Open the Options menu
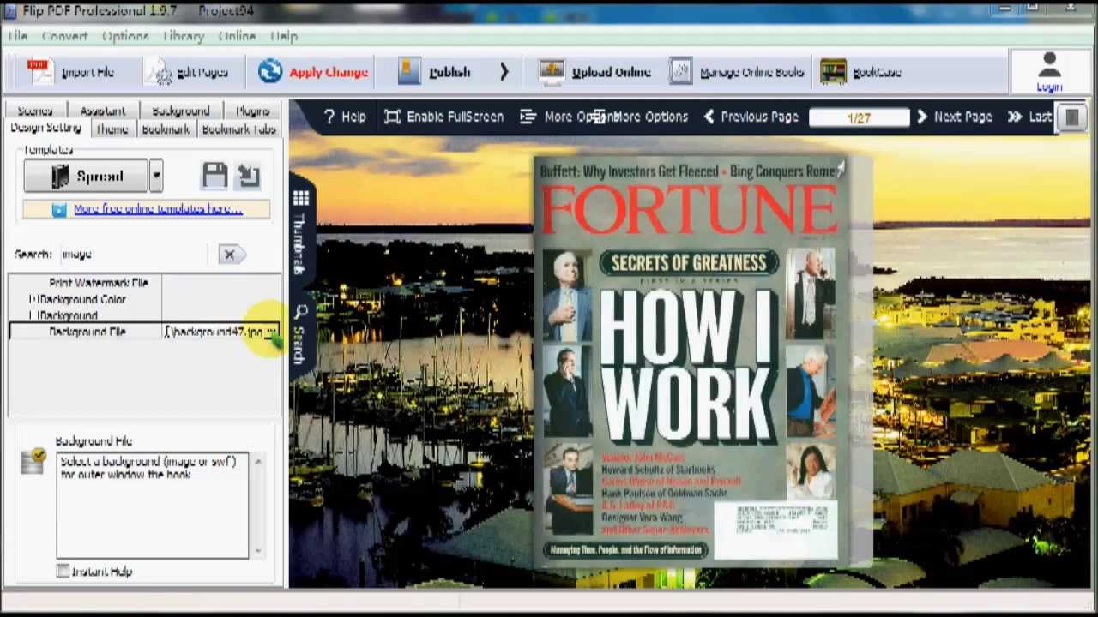The image size is (1098, 617). [125, 36]
